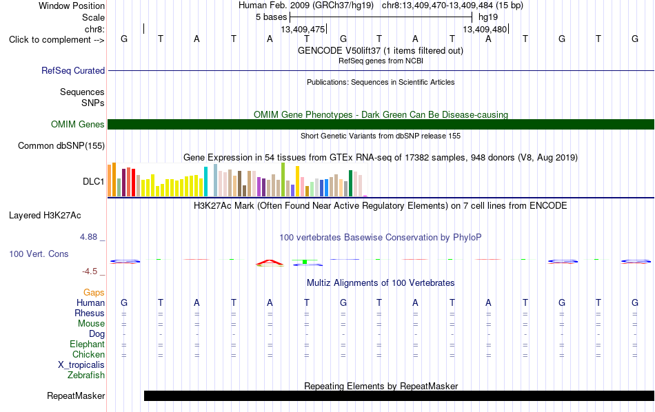Image resolution: width=655 pixels, height=412 pixels.
Task: Click the 'SNPs' label under Publications
Action: pyautogui.click(x=93, y=103)
